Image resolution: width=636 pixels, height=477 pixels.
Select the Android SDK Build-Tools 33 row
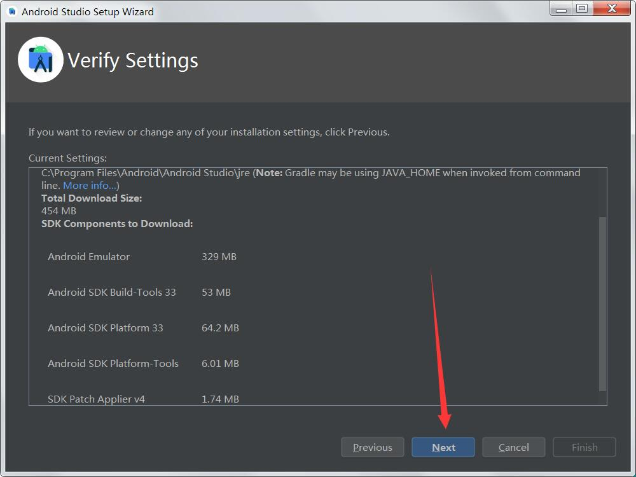[139, 292]
